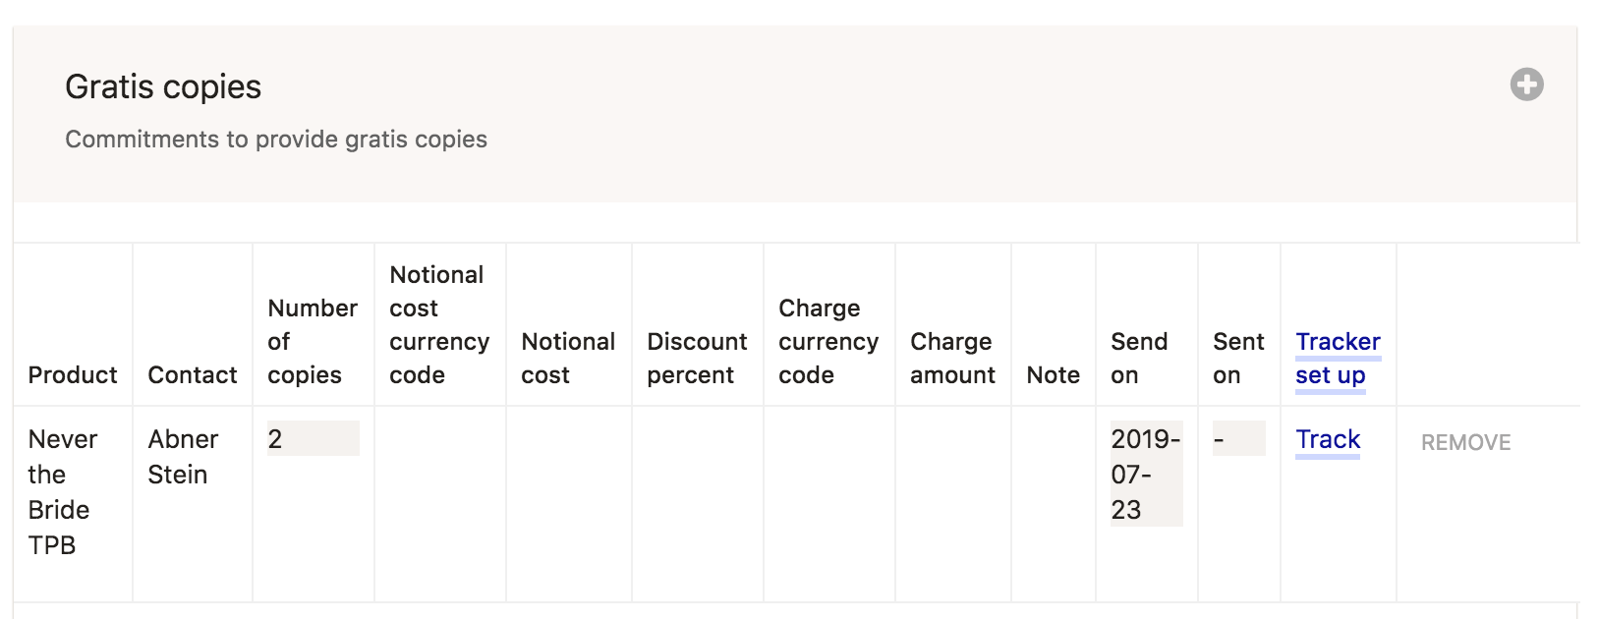Remove the Never the Bride TPB row
The width and height of the screenshot is (1598, 619).
[1465, 442]
